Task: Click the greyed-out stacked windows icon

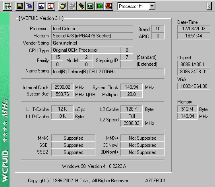Action: (x=72, y=6)
